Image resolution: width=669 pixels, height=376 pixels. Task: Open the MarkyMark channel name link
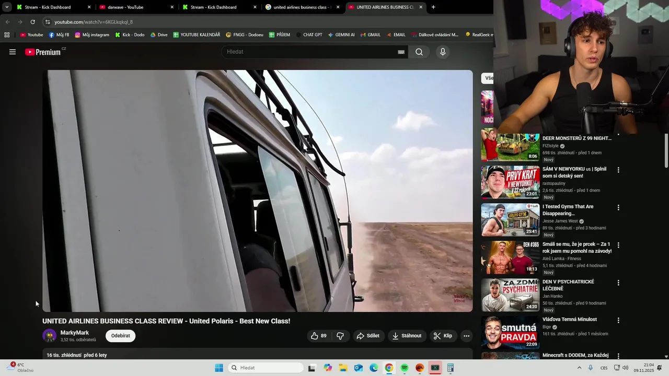[75, 333]
